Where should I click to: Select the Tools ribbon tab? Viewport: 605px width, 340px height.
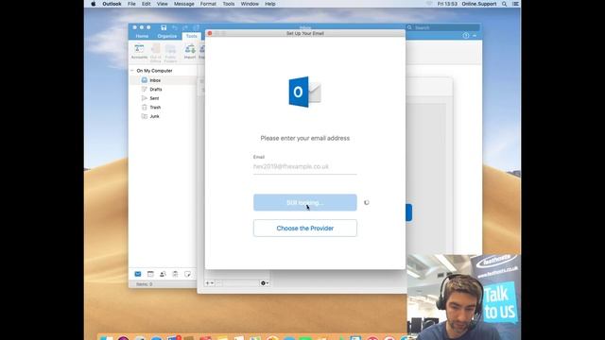pos(191,36)
